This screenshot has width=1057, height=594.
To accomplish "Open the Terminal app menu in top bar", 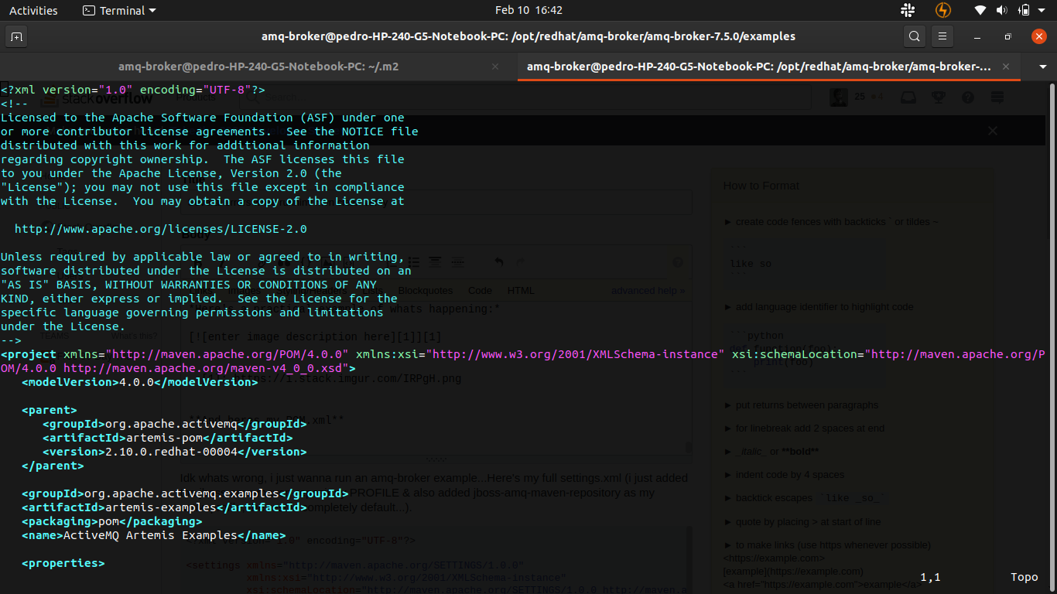I will [x=119, y=11].
